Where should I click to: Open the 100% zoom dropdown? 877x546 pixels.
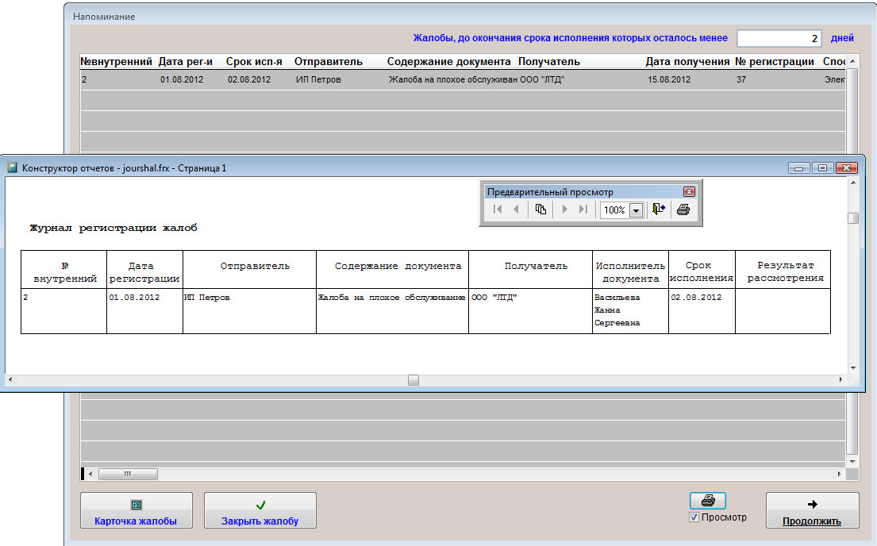(636, 210)
